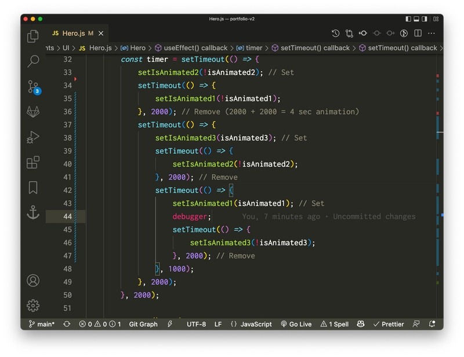Open the Search view in activity bar
The height and width of the screenshot is (357, 464).
(x=33, y=61)
